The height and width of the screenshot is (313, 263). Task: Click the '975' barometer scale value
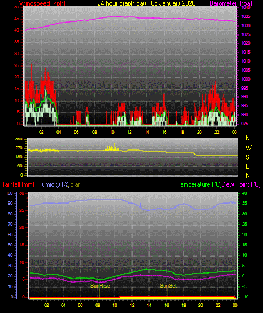(x=244, y=124)
